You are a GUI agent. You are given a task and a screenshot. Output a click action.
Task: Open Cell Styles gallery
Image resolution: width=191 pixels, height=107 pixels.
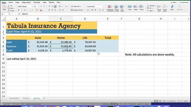[x=122, y=8]
